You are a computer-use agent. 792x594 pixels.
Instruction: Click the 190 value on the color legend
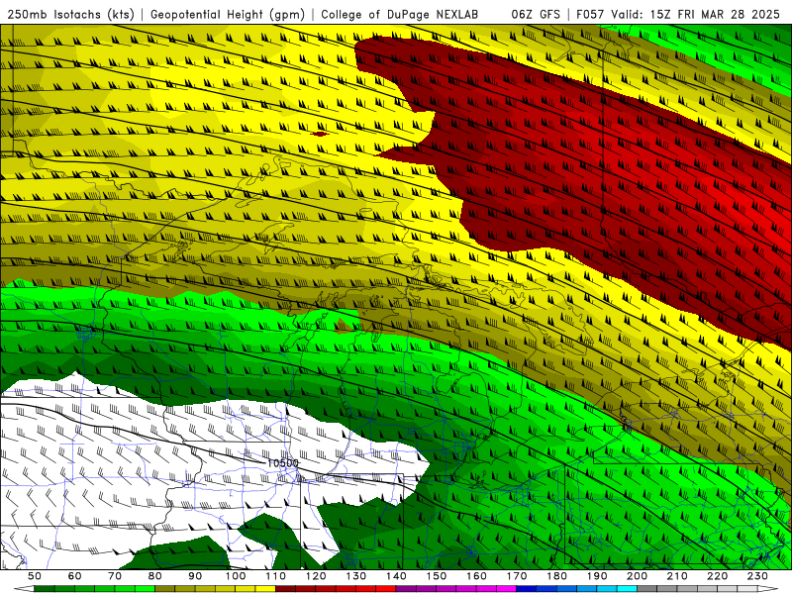point(597,576)
